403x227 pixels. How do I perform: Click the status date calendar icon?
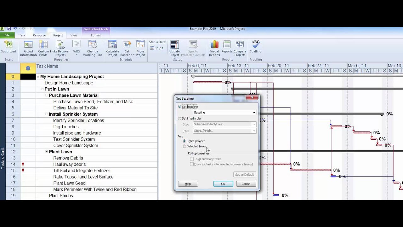click(152, 48)
